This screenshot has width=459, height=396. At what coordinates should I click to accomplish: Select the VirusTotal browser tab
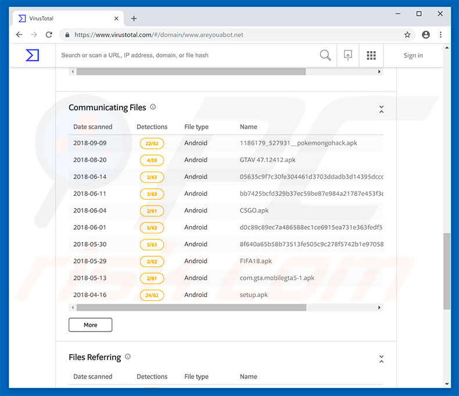point(68,19)
